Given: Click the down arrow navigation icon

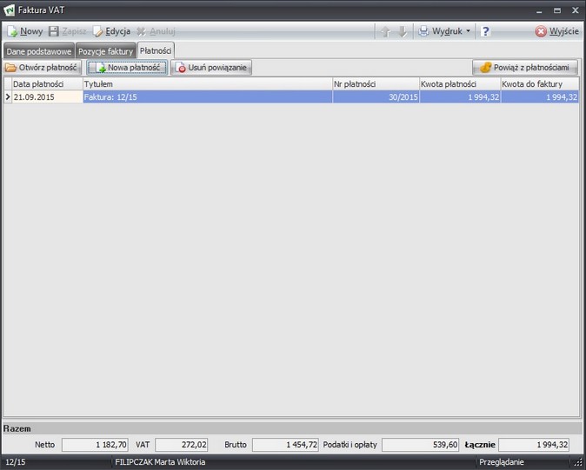Looking at the screenshot, I should pyautogui.click(x=403, y=31).
